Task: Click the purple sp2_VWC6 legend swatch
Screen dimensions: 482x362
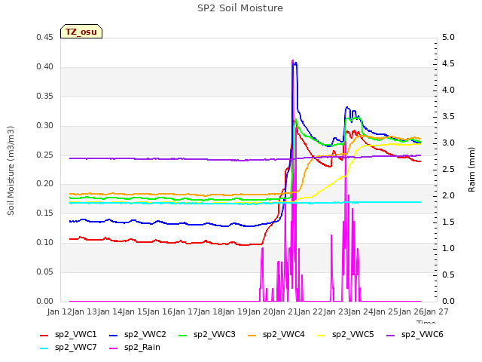Action: pos(391,335)
